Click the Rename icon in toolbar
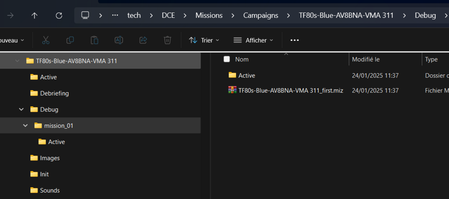449x199 pixels. 119,40
